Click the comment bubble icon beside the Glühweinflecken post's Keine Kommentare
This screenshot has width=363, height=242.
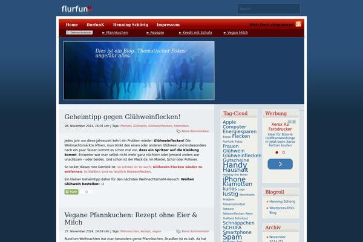[178, 131]
